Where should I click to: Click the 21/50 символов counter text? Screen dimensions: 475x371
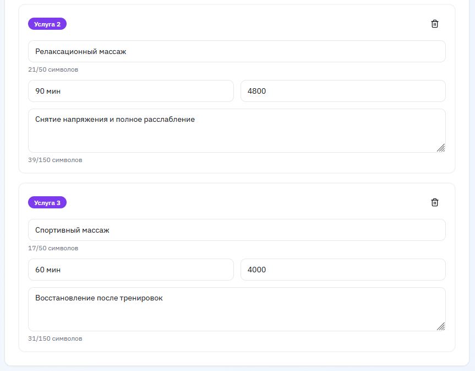(x=53, y=70)
